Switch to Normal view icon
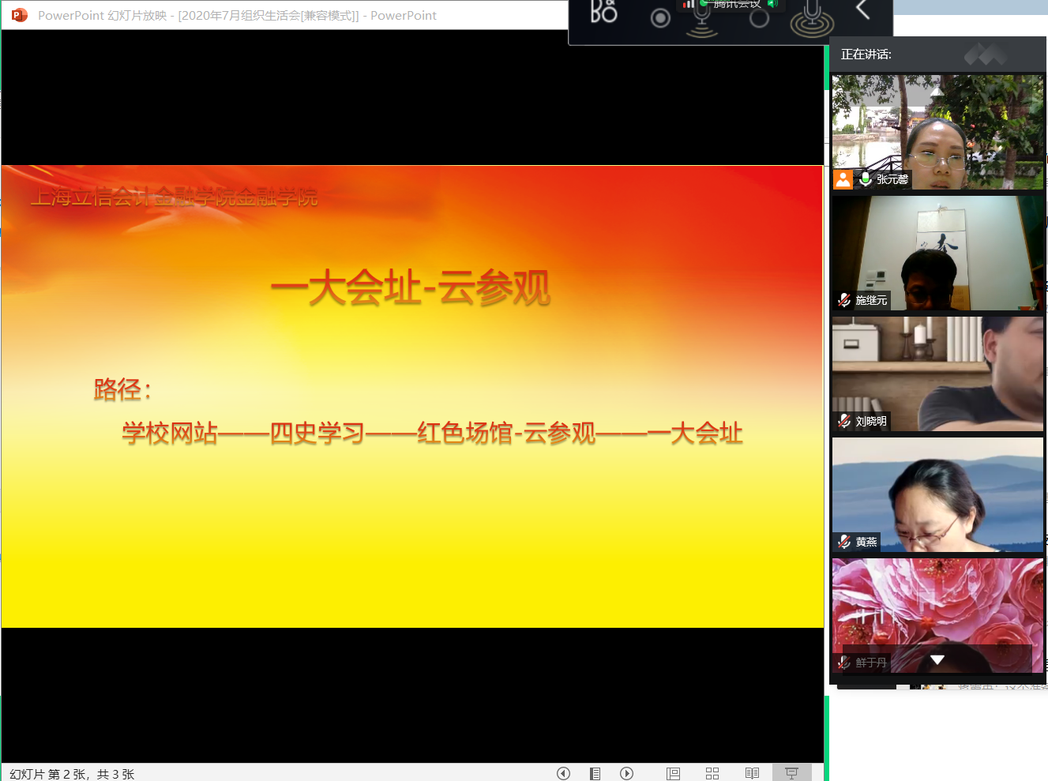Viewport: 1048px width, 781px height. (673, 774)
